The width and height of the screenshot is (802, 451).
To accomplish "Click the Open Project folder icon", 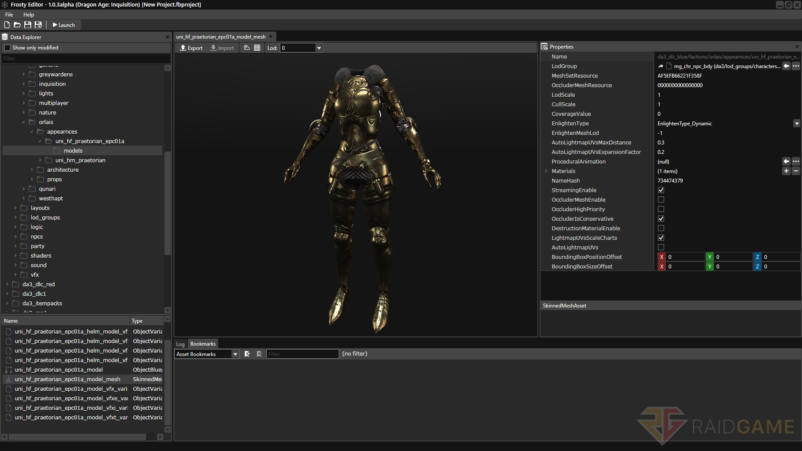I will tap(17, 25).
